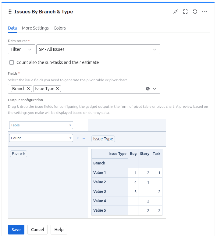217x236 pixels.
Task: Remove the Issue Type field tag
Action: 58,89
